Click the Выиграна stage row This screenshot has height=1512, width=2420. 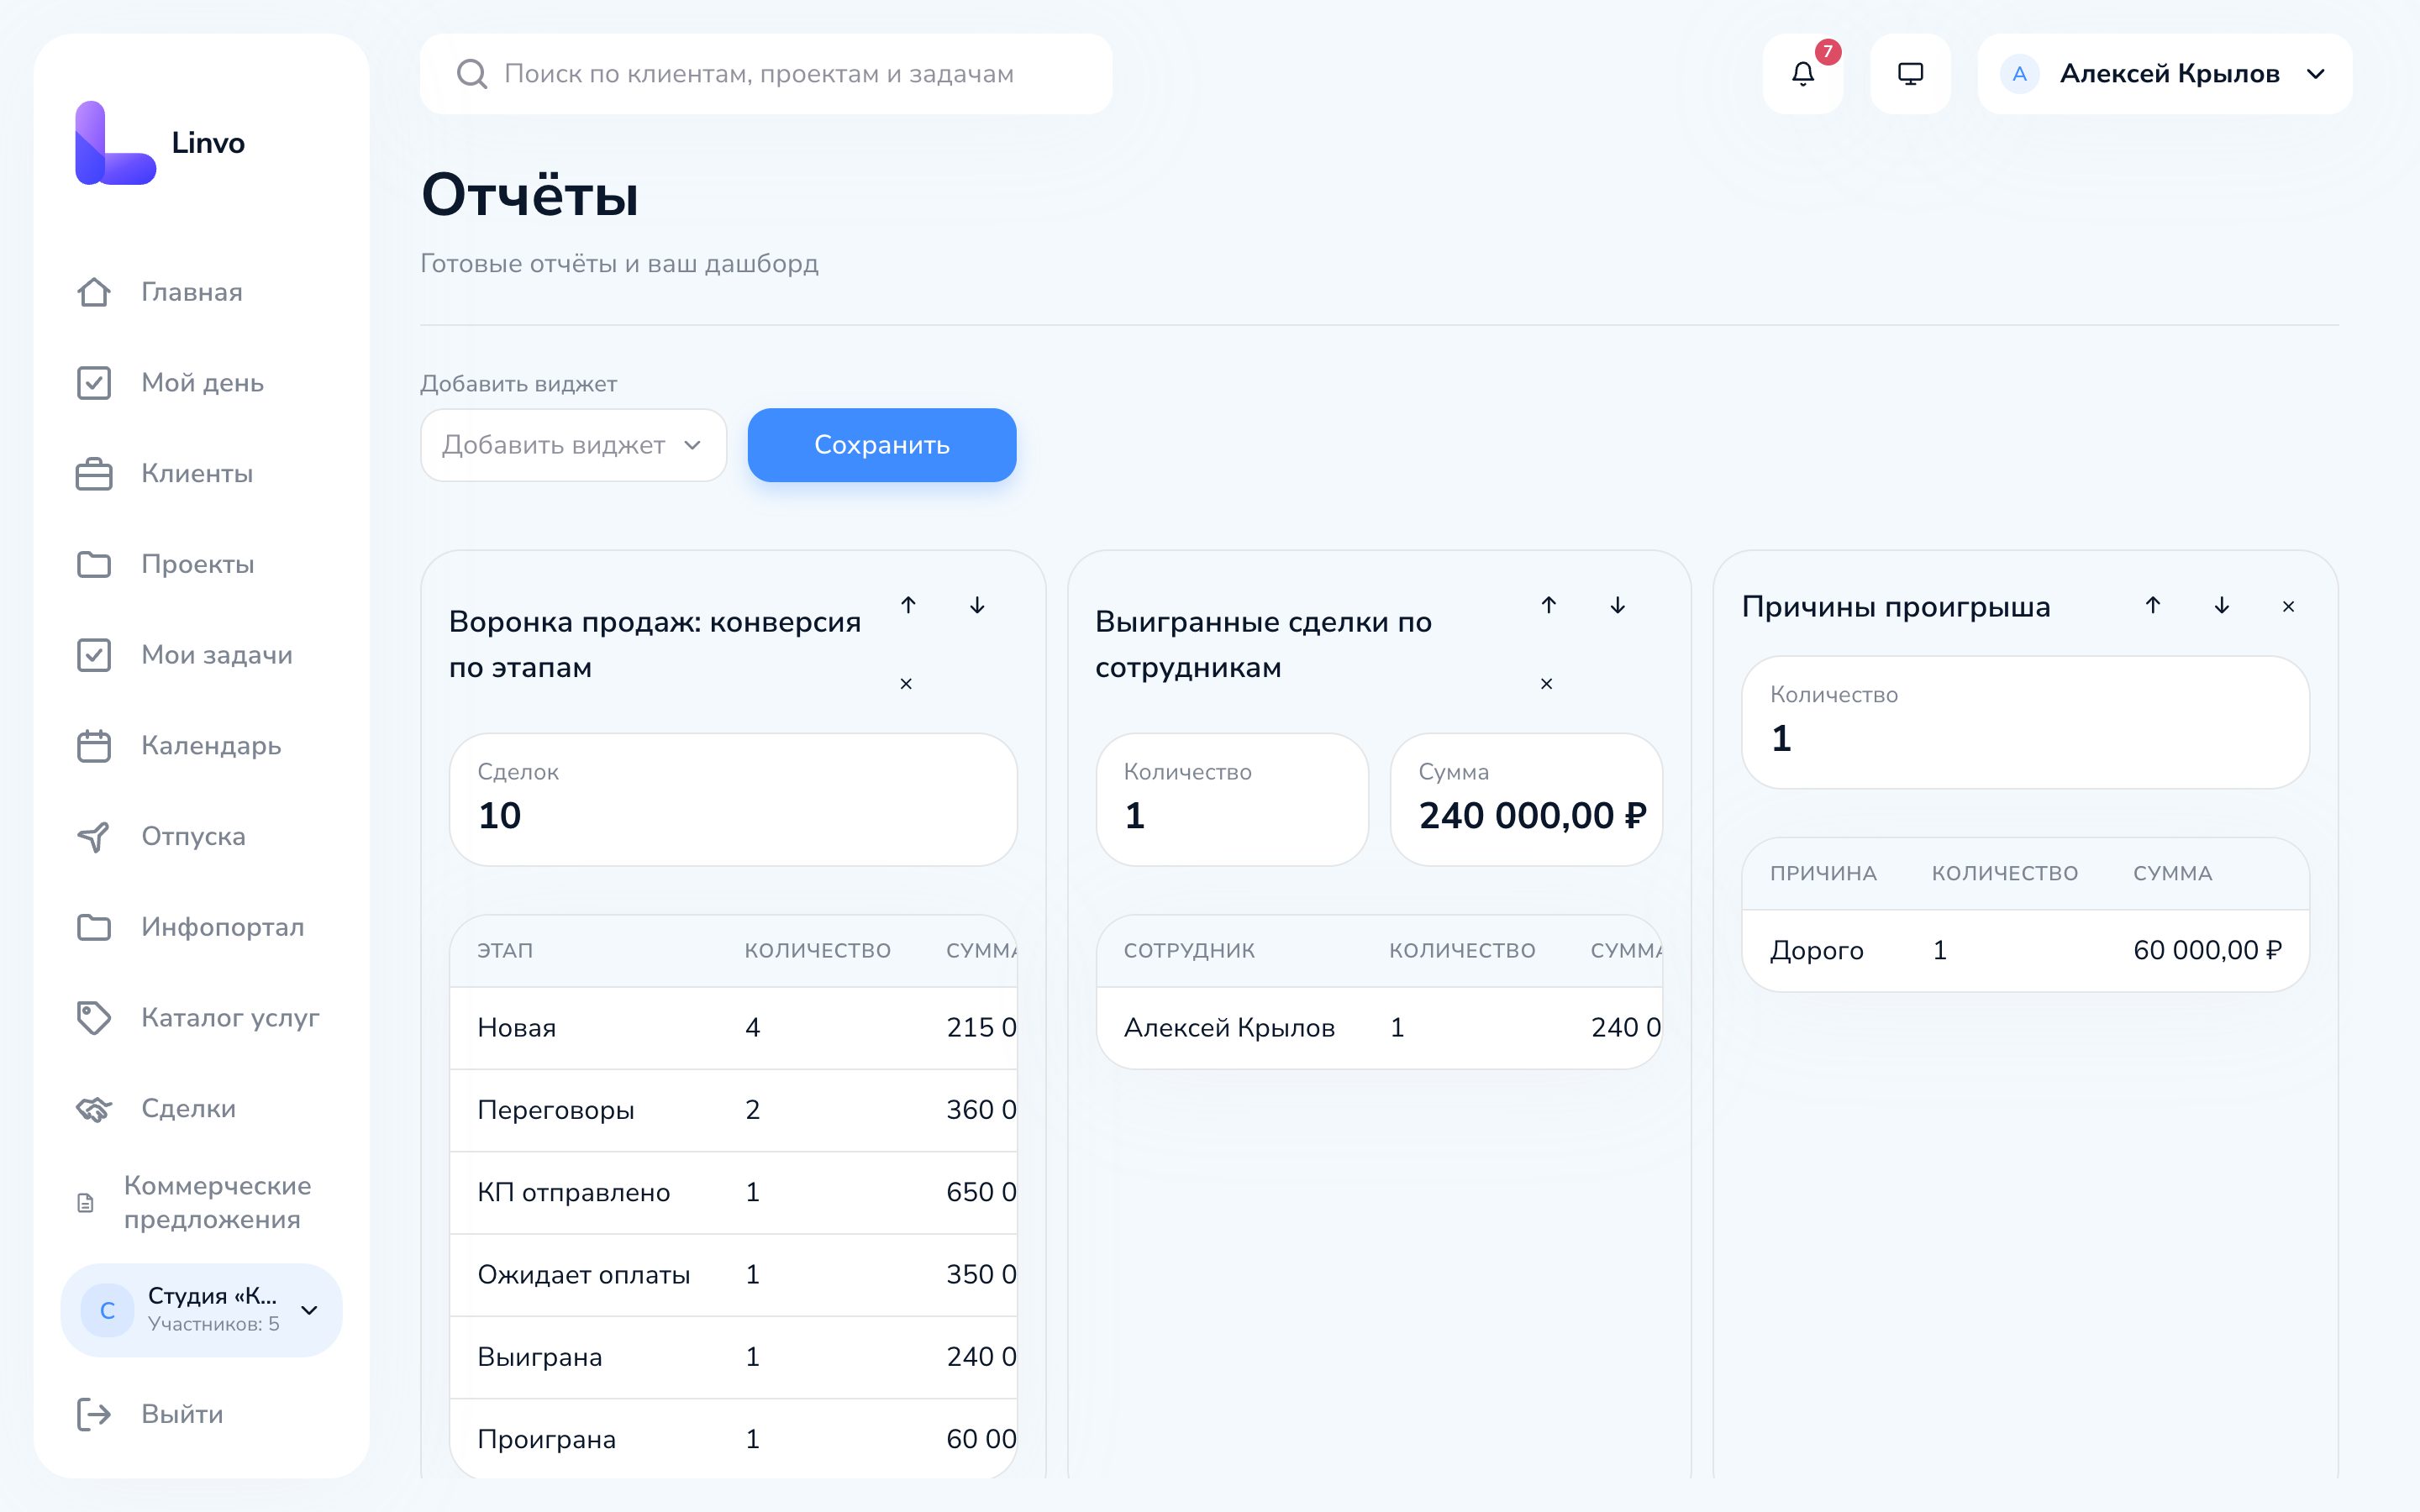click(733, 1357)
